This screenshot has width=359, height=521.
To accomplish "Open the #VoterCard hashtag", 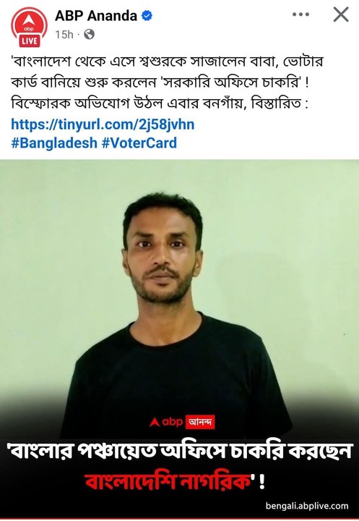I will tap(139, 143).
